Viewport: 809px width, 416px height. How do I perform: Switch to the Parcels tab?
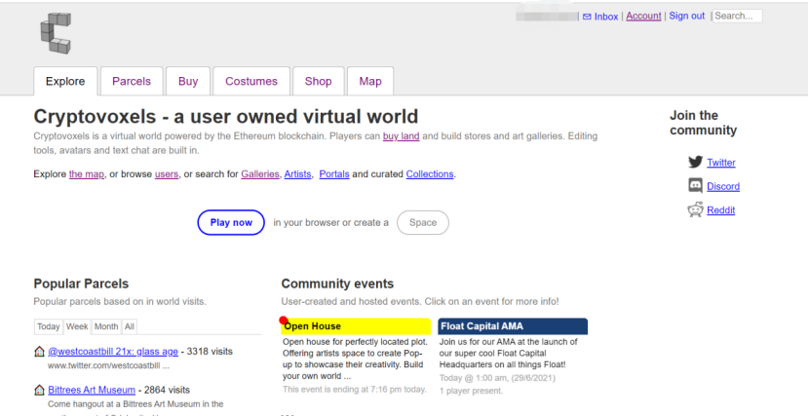click(x=132, y=81)
